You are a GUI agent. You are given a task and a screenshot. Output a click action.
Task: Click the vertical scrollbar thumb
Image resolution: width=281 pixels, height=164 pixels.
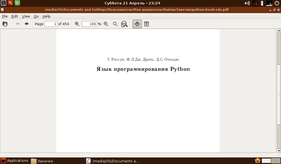coord(279,94)
